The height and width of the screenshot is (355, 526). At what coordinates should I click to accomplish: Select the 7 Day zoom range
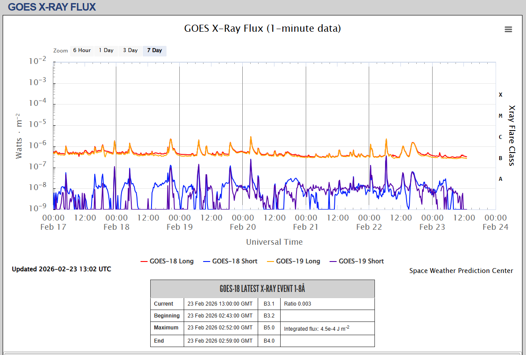click(x=154, y=50)
